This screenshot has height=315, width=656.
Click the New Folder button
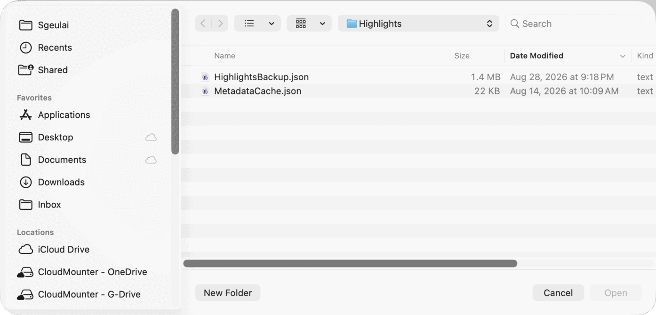(228, 293)
